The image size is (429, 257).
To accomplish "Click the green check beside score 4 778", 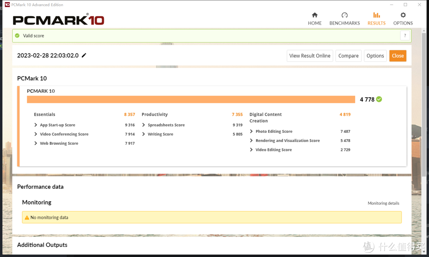I will coord(379,99).
